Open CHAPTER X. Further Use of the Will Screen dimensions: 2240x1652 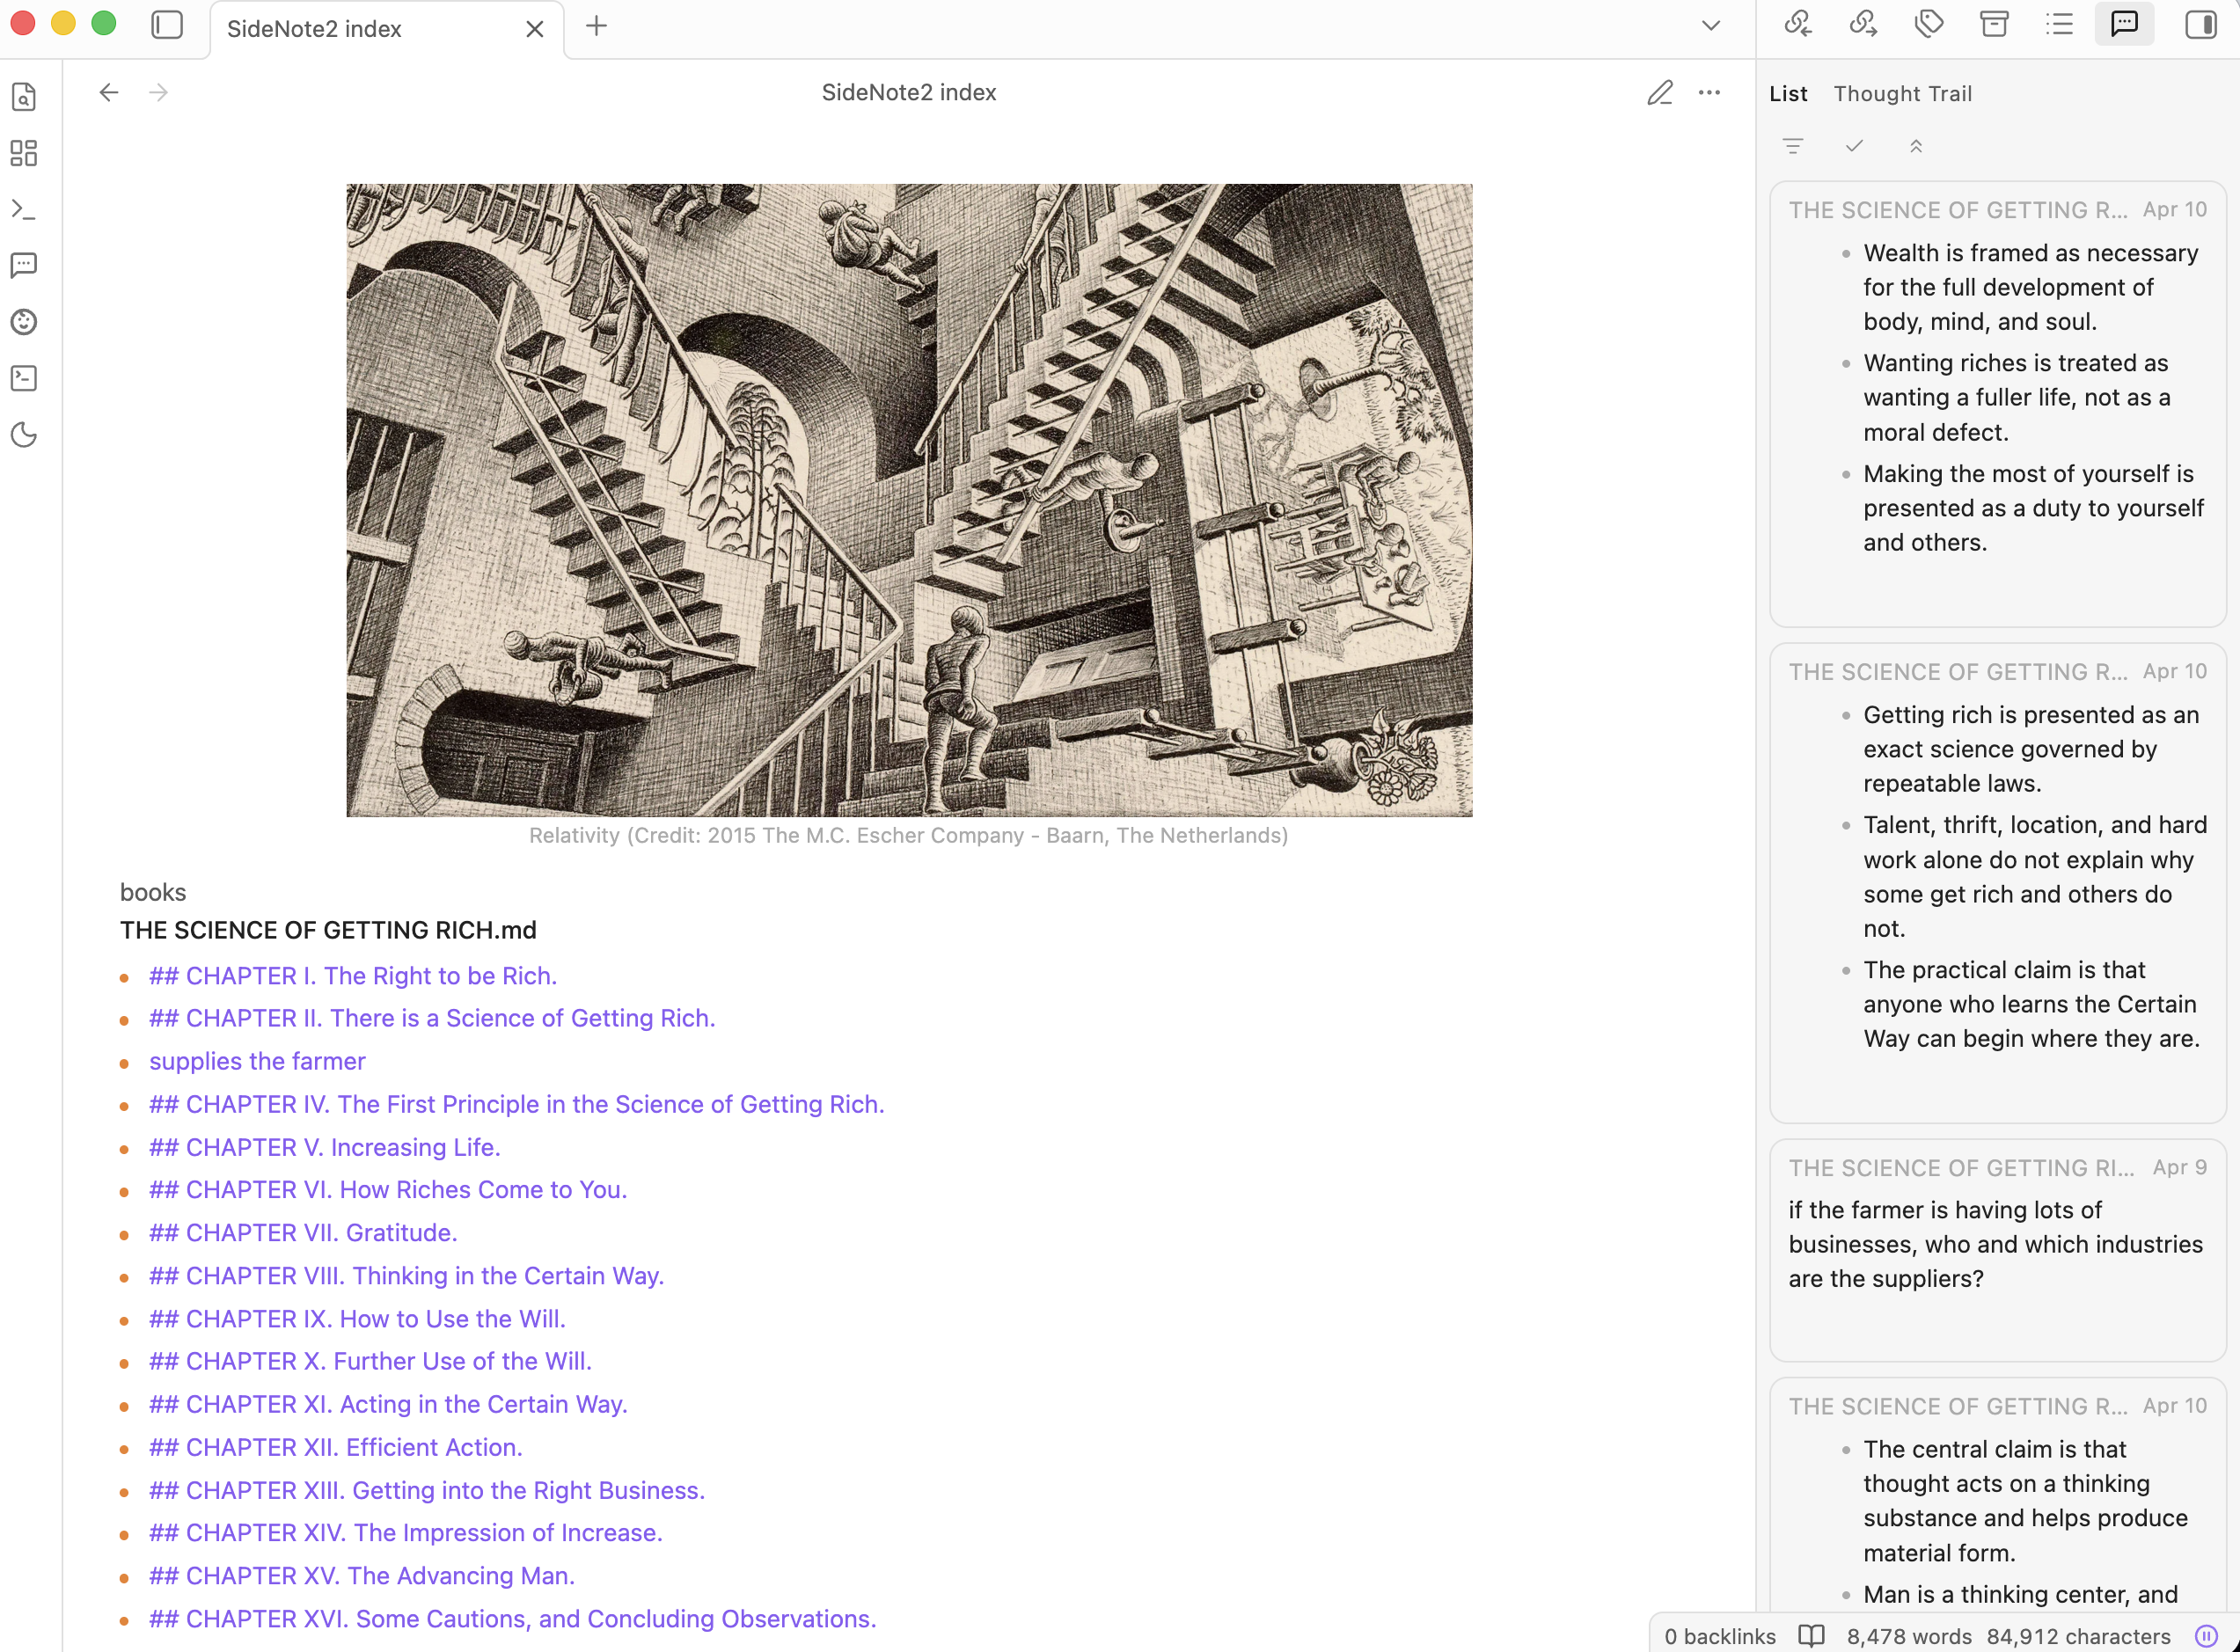click(370, 1361)
